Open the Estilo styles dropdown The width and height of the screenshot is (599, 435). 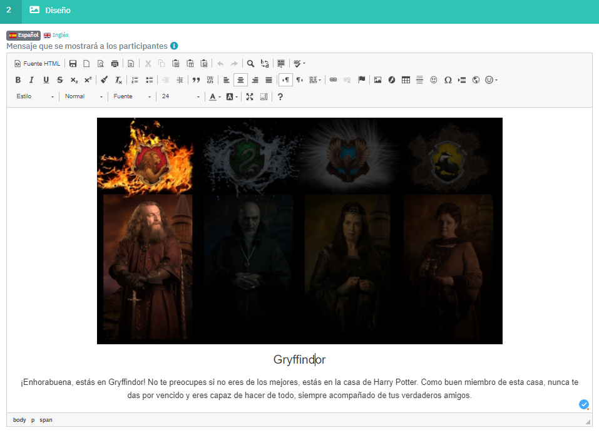pos(35,96)
